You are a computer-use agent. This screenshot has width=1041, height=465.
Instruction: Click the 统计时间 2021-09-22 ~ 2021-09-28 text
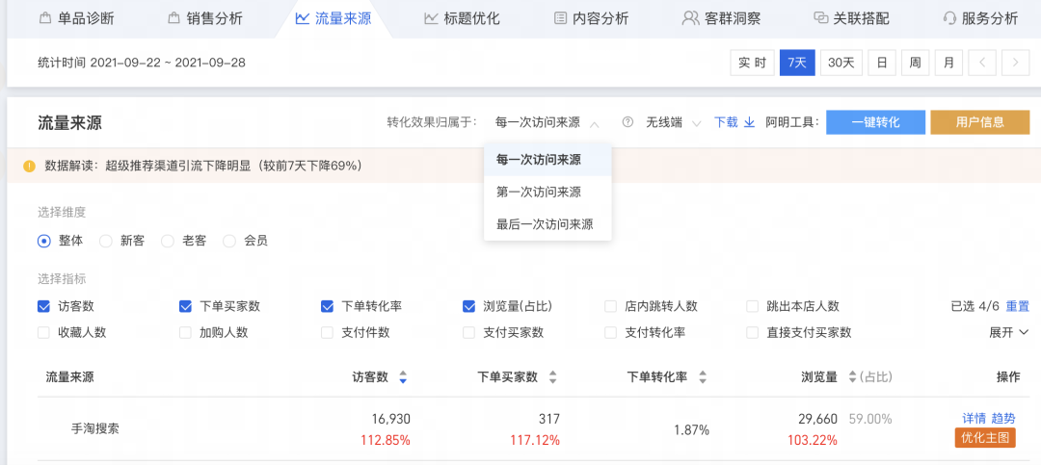[142, 63]
